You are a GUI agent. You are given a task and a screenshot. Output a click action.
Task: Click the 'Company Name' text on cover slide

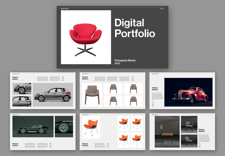click(125, 60)
